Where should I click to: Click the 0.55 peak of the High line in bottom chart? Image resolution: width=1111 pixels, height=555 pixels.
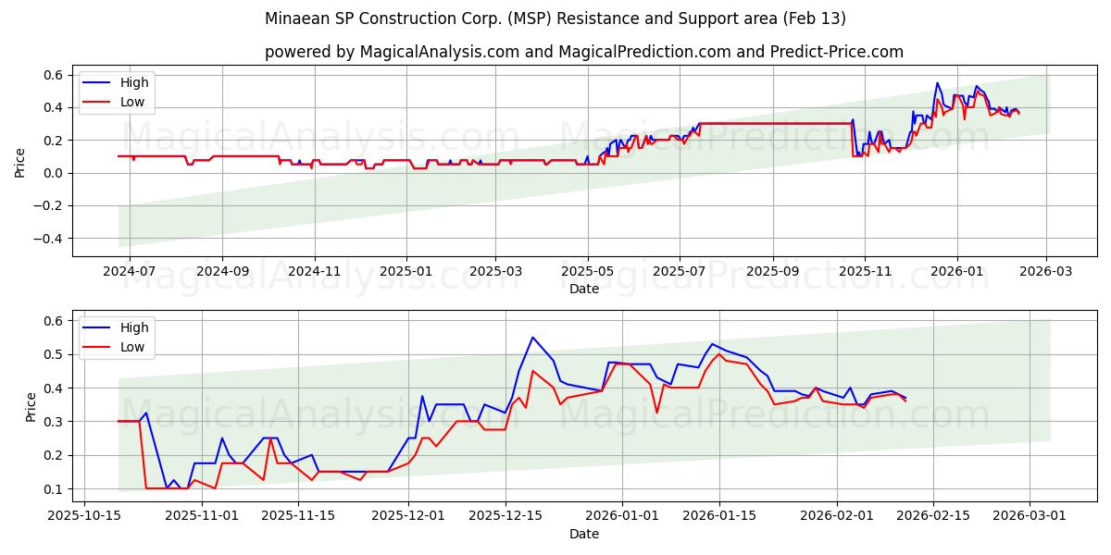532,338
